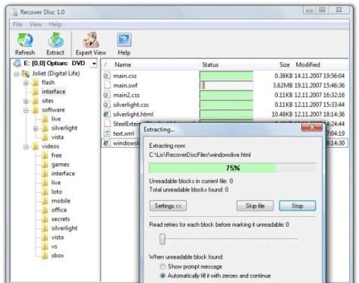This screenshot has height=283, width=359.
Task: Click the sites folder icon
Action: (35, 101)
